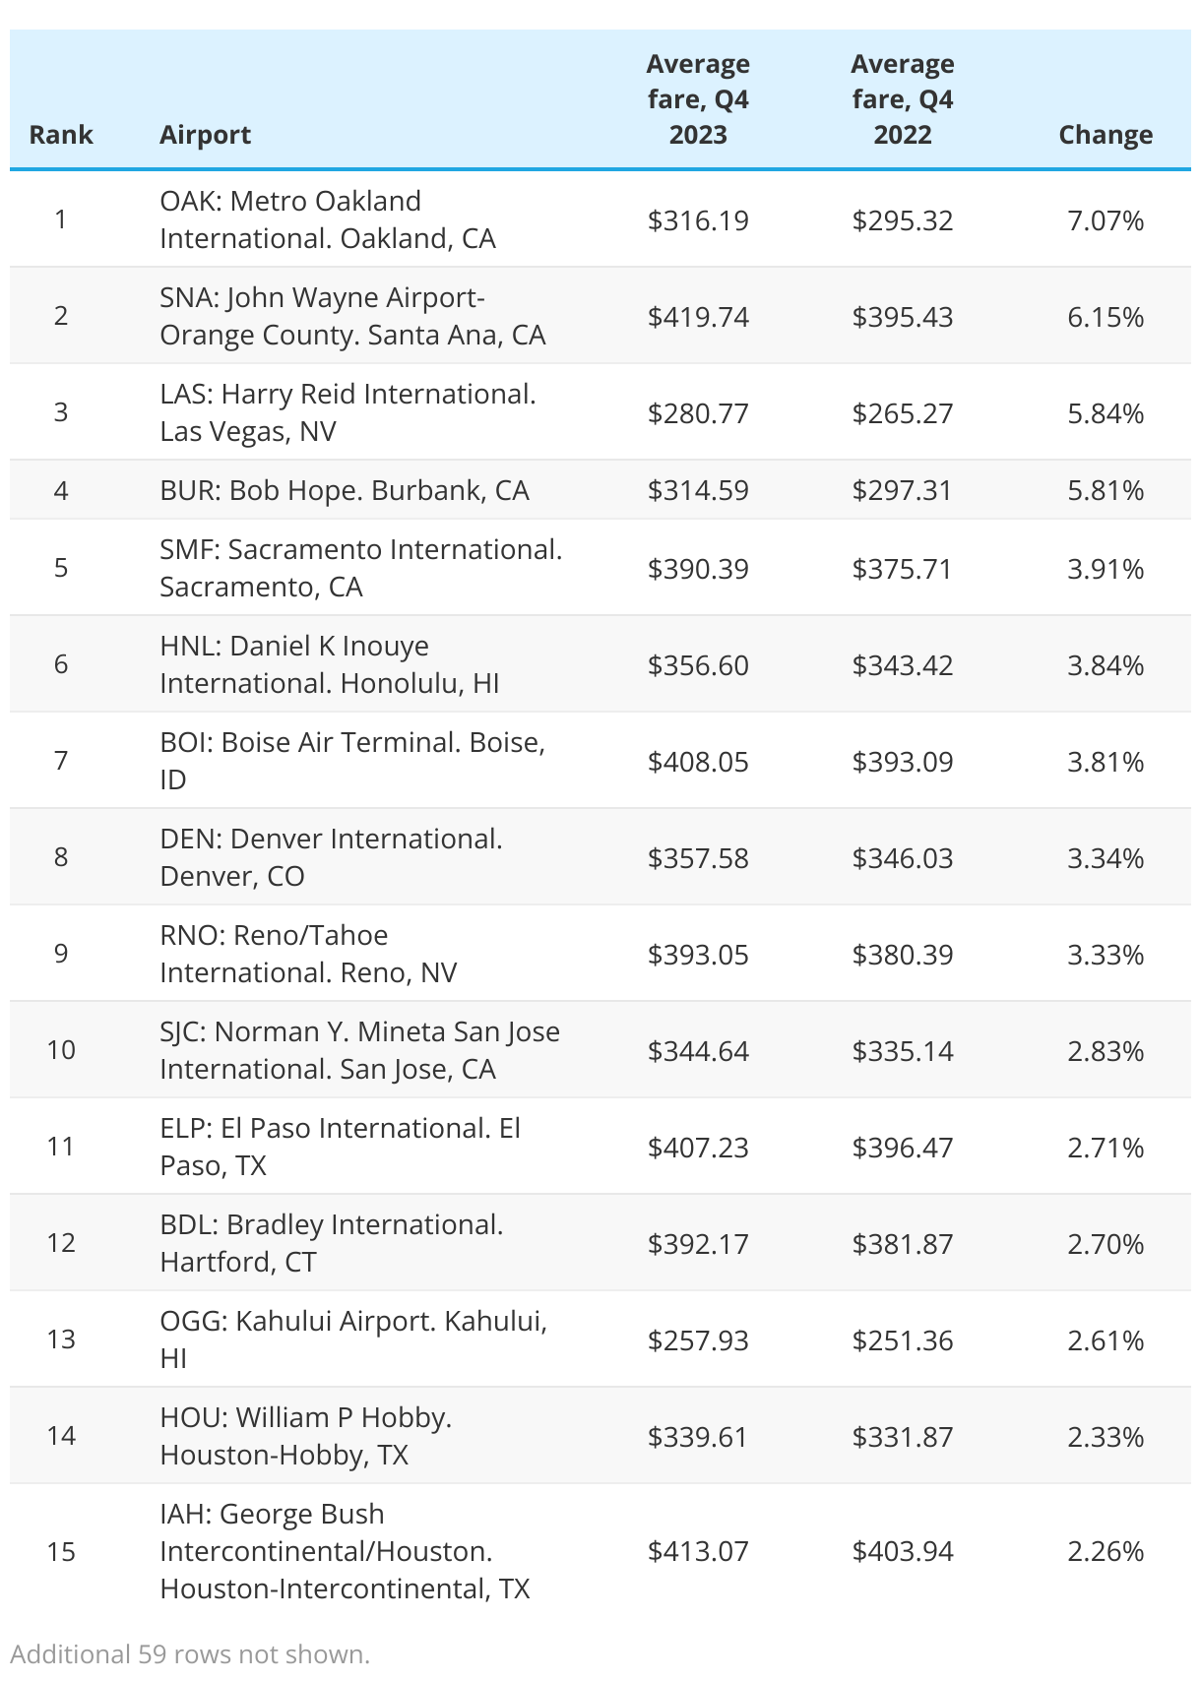Click the BDL Bradley International airport name

[332, 1243]
